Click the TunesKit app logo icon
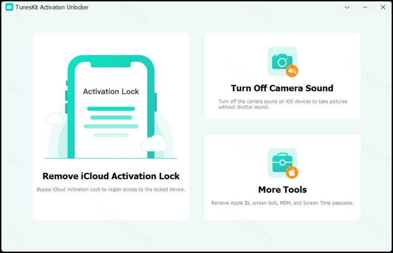Viewport: 393px width, 253px height. pos(9,7)
